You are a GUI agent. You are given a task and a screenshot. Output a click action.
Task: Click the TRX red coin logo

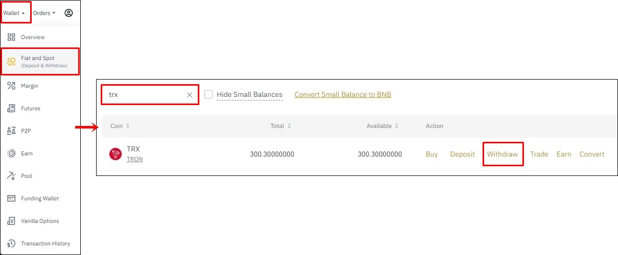[116, 154]
